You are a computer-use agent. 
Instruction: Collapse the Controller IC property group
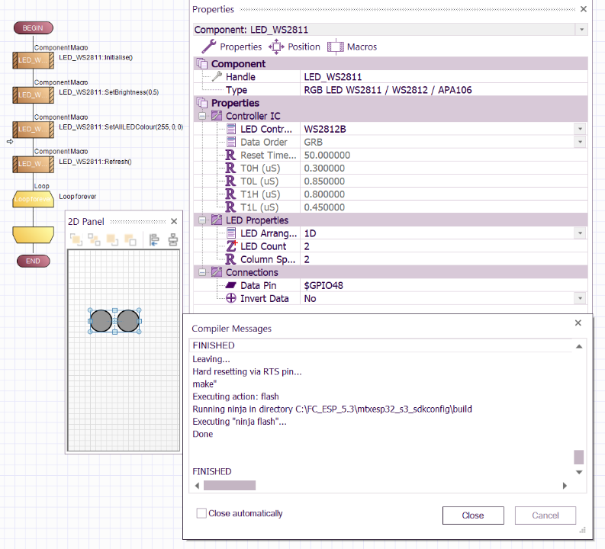tap(202, 116)
